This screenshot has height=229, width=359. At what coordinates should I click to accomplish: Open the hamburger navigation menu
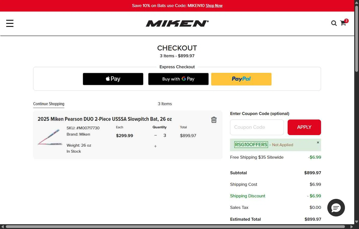coord(10,23)
